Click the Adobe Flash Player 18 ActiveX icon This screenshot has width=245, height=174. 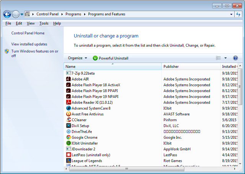pos(69,85)
